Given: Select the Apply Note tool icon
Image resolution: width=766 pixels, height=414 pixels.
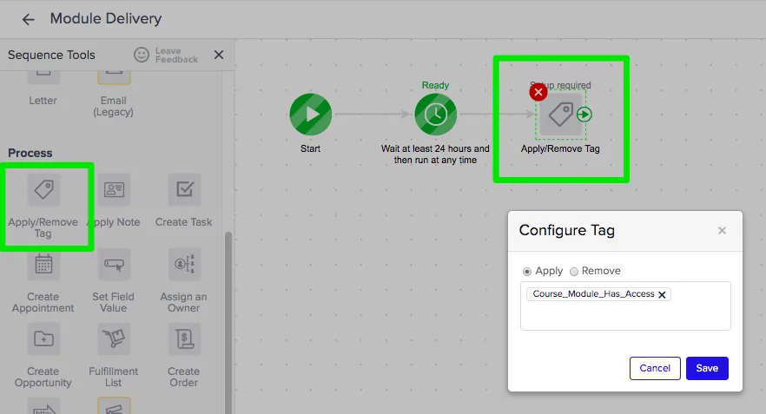Looking at the screenshot, I should pyautogui.click(x=114, y=189).
